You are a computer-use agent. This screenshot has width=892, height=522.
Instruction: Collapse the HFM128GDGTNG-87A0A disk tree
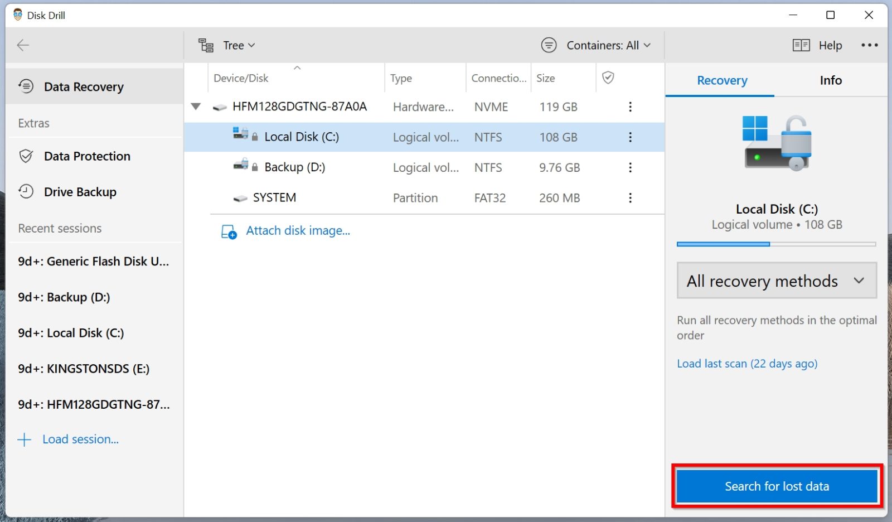point(196,107)
